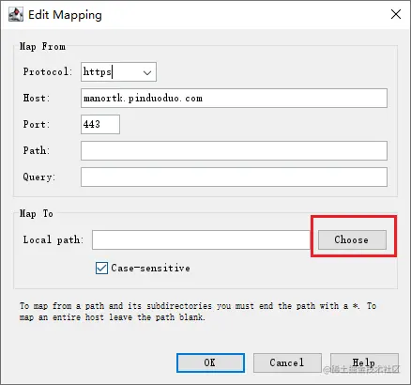Viewport: 411px width, 385px height.
Task: Cancel the mapping edit
Action: [x=287, y=363]
